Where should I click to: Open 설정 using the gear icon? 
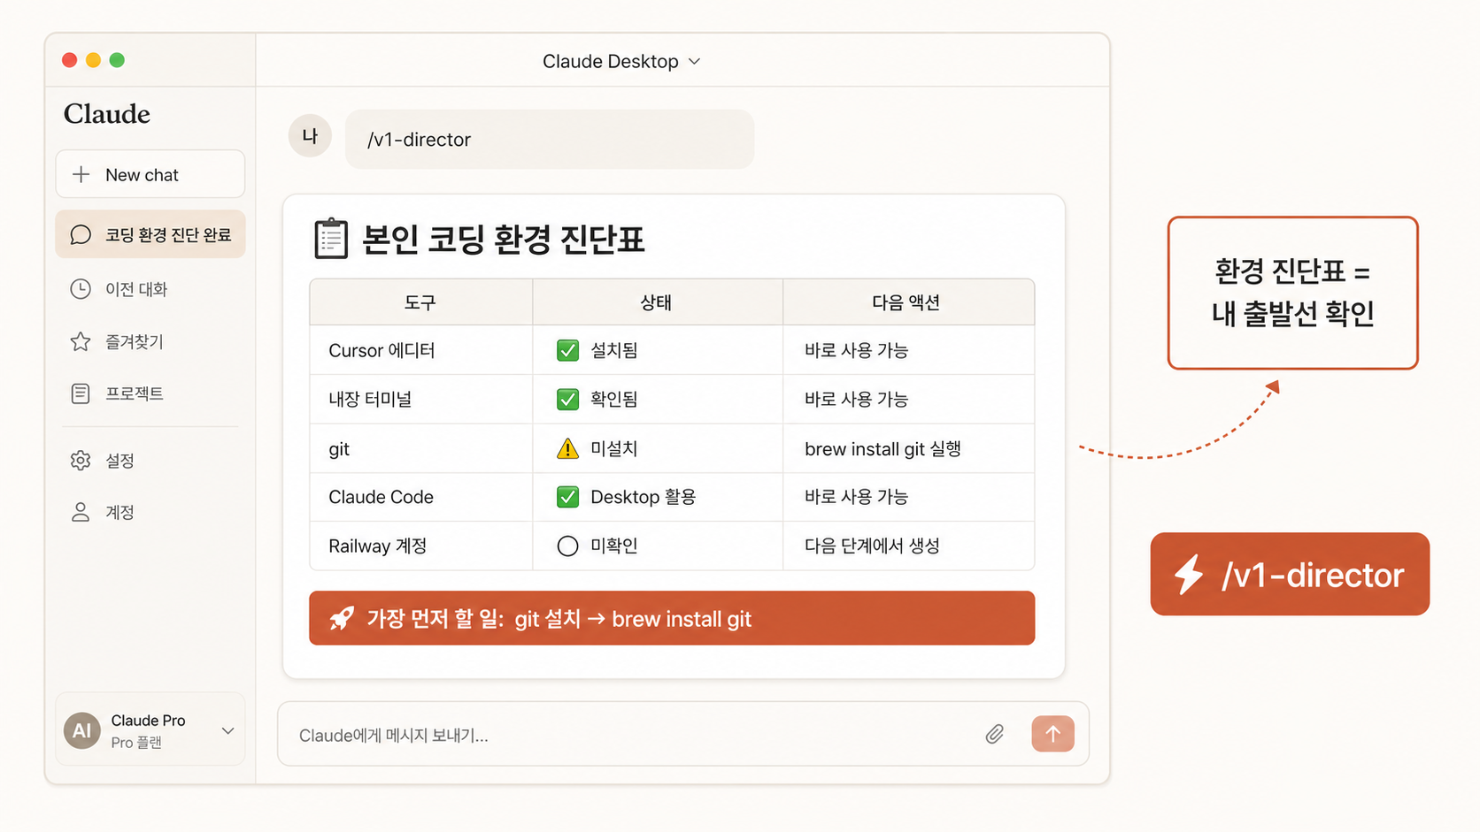click(81, 461)
